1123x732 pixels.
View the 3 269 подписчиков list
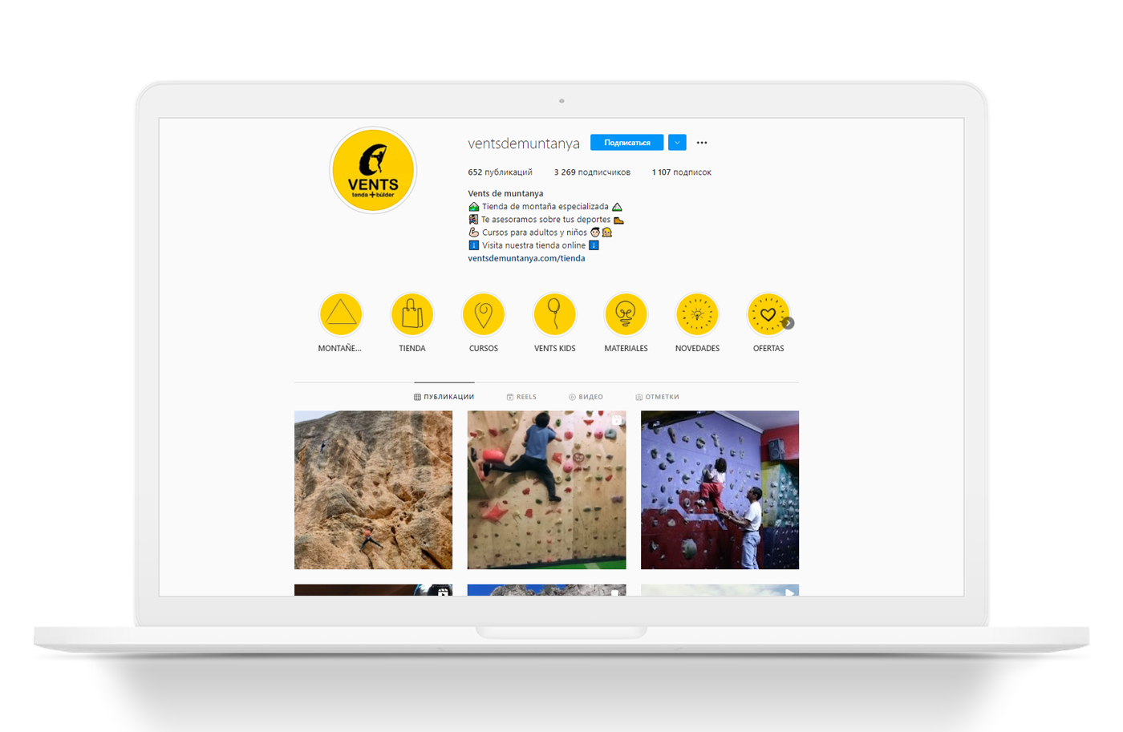592,172
